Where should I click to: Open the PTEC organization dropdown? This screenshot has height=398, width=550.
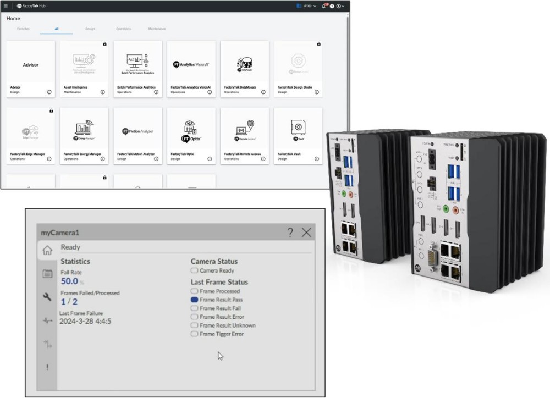coord(306,6)
